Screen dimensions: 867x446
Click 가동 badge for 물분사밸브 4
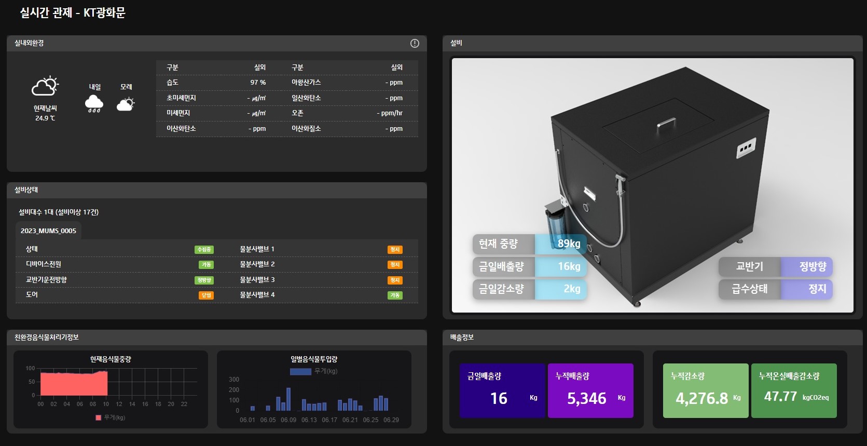tap(395, 295)
